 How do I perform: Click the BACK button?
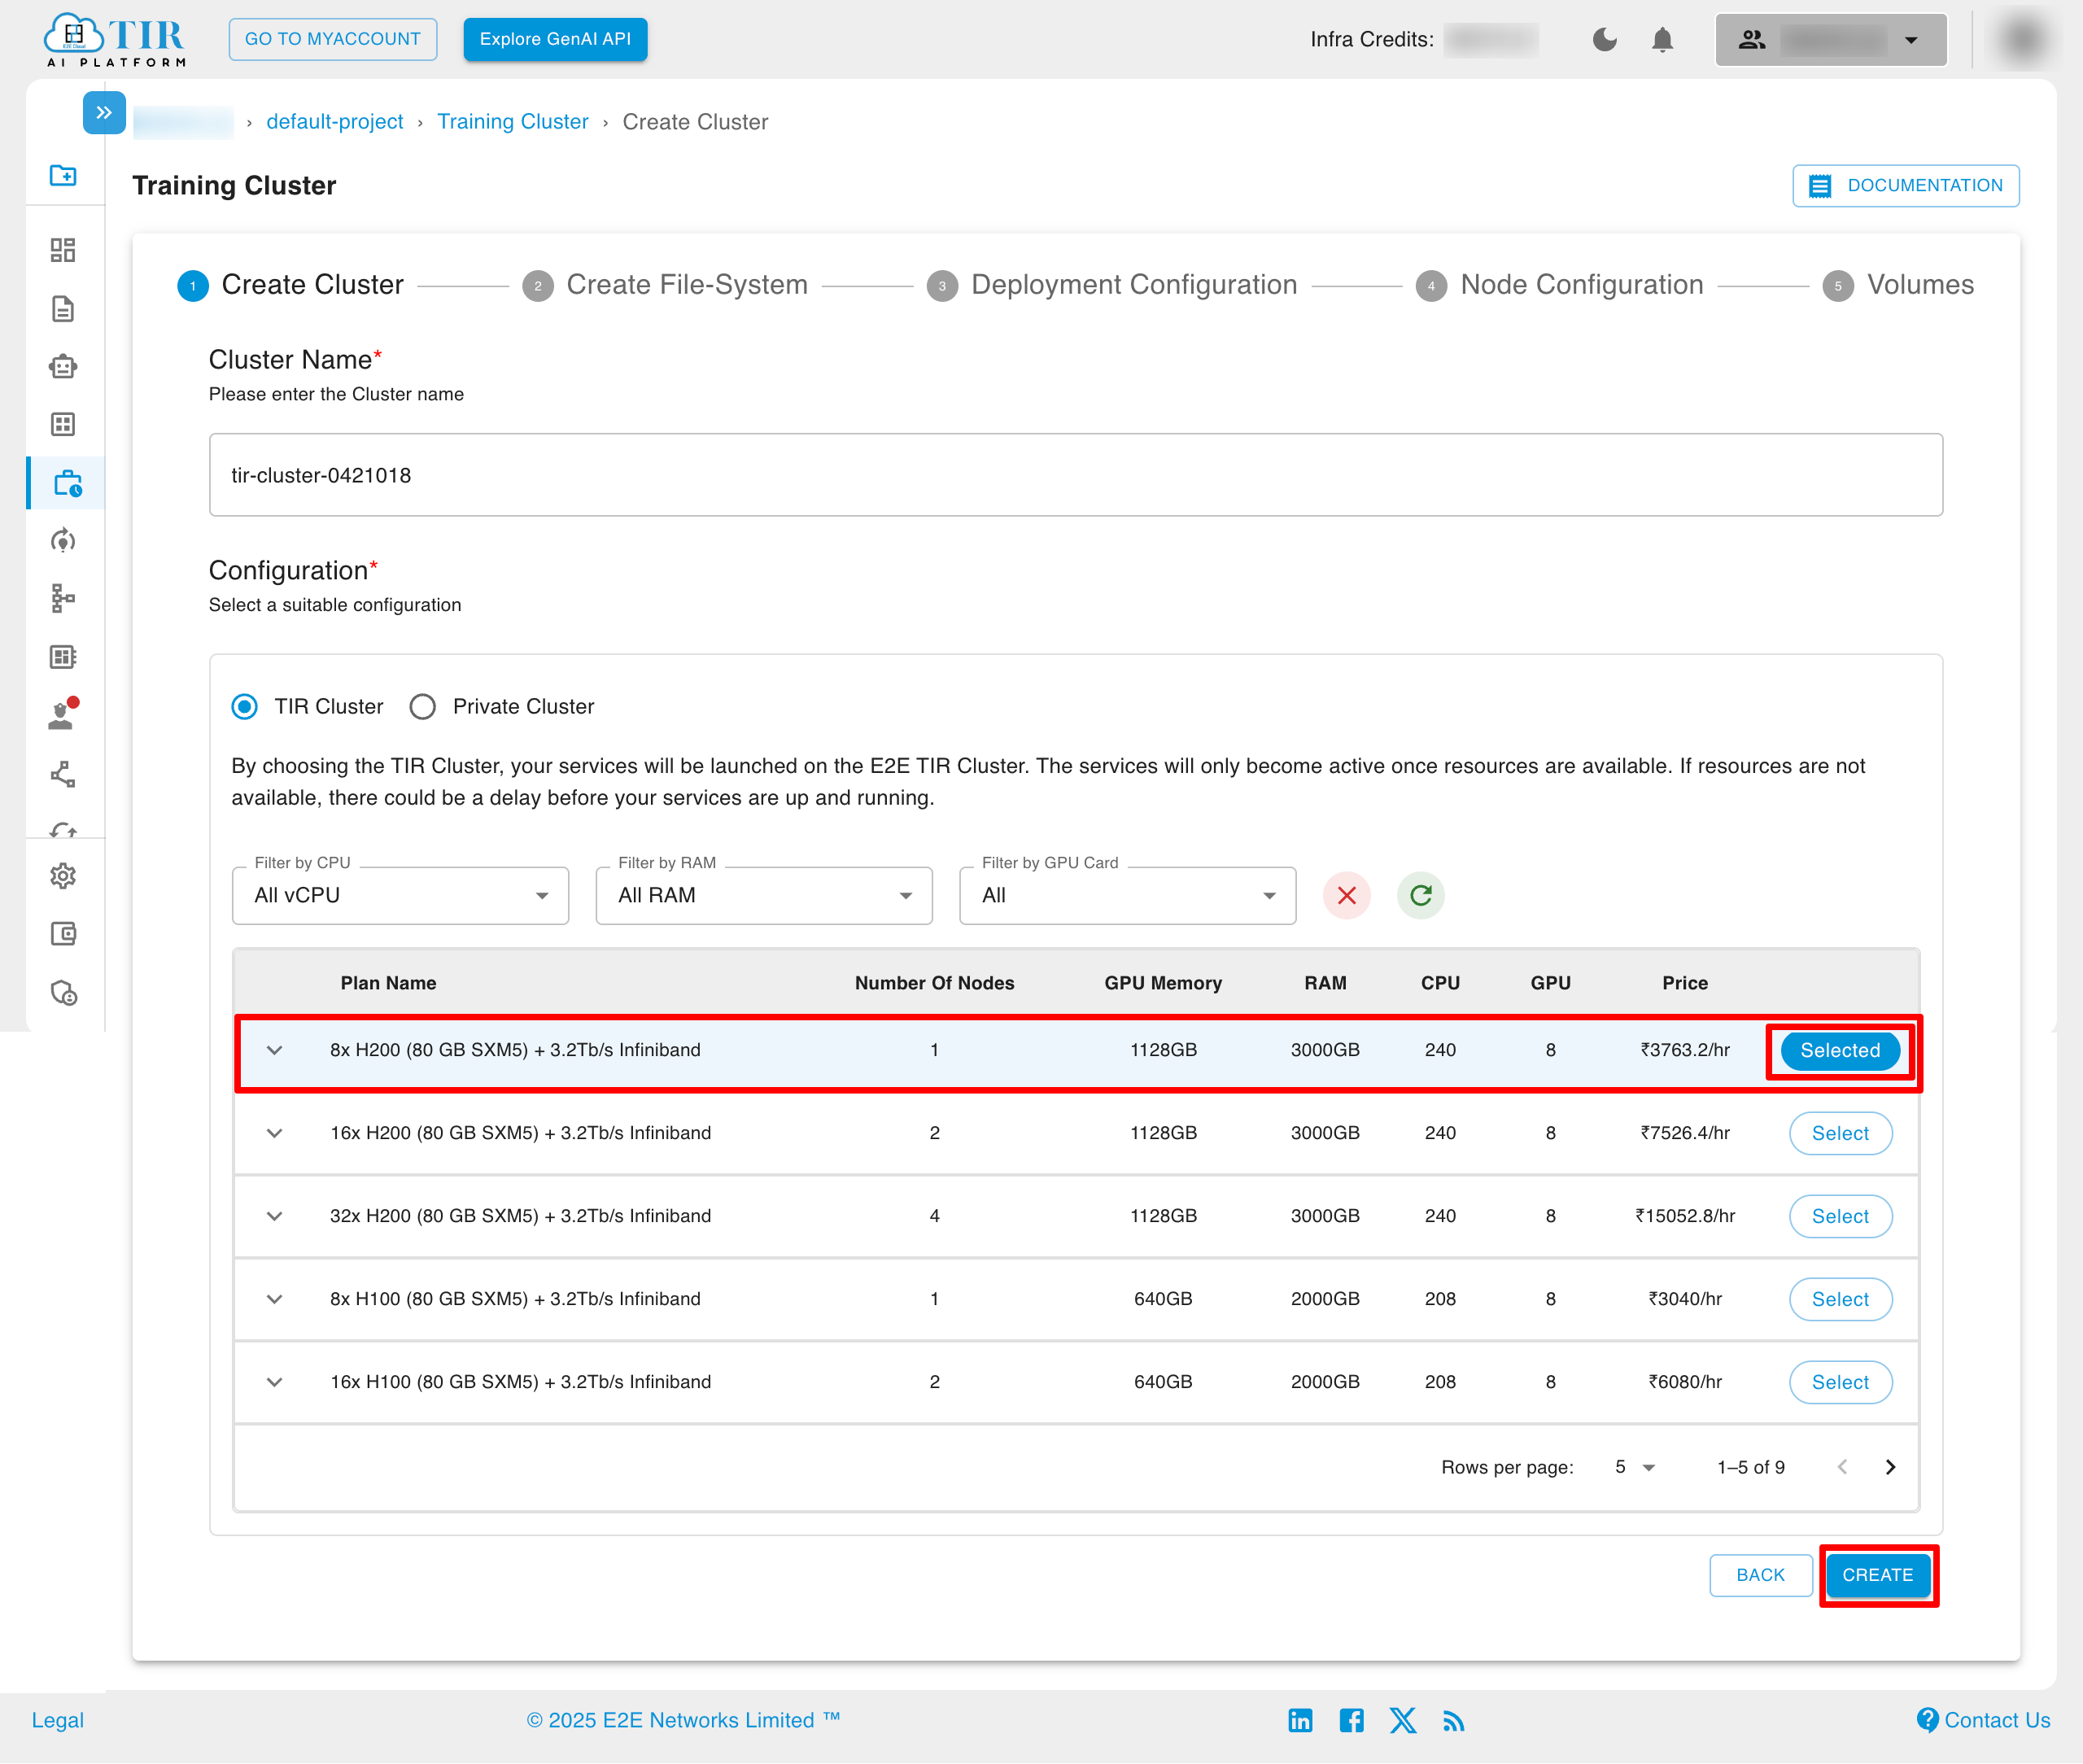pos(1760,1575)
